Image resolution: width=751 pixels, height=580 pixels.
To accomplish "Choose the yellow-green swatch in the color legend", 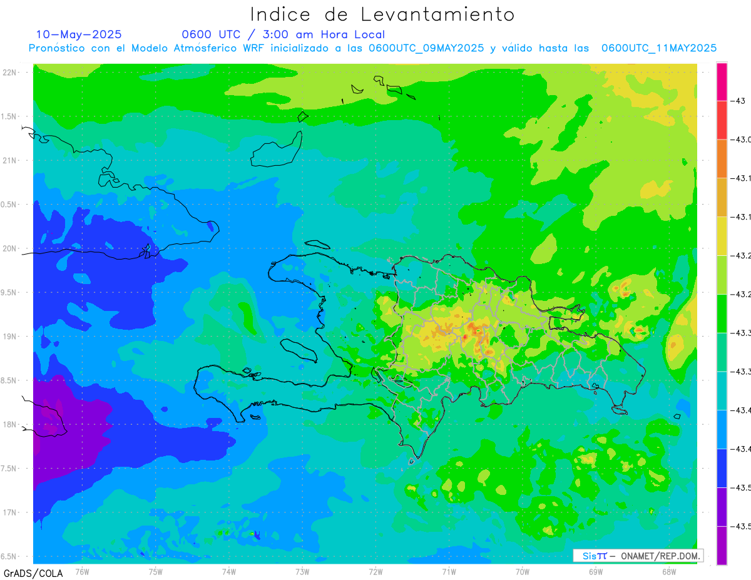I will coord(722,275).
